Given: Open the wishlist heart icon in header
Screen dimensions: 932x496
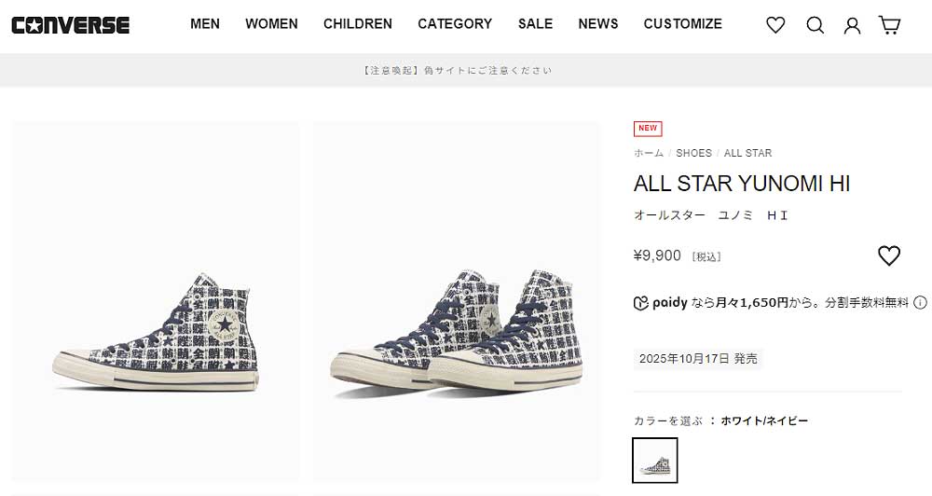Looking at the screenshot, I should click(x=775, y=25).
